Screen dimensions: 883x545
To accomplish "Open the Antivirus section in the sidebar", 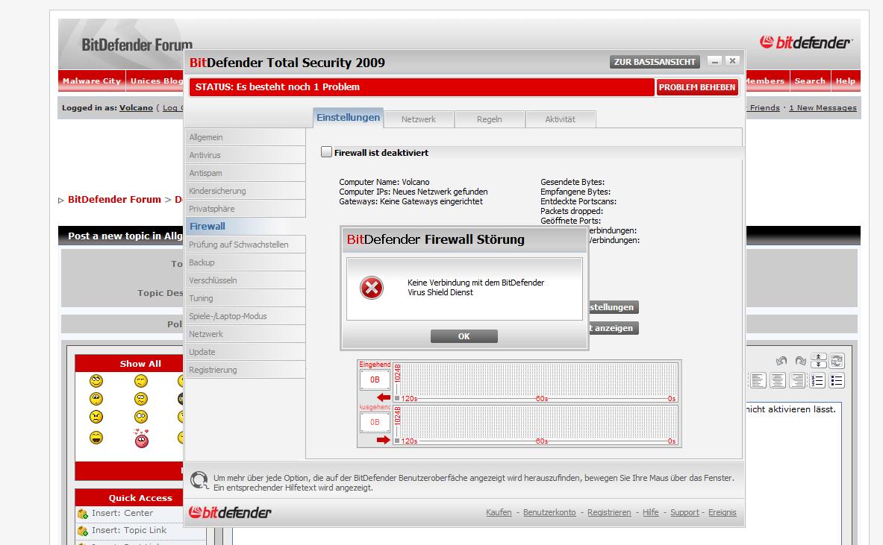I will [246, 155].
